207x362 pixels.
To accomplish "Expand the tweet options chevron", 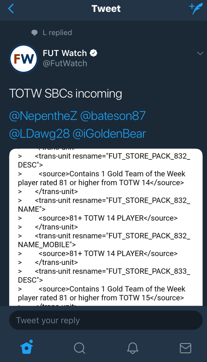I will 200,53.
